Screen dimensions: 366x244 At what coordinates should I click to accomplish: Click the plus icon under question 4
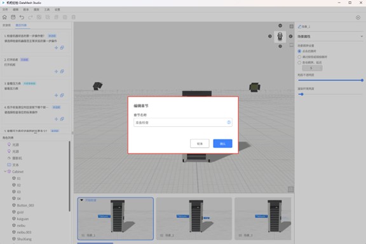(56, 119)
